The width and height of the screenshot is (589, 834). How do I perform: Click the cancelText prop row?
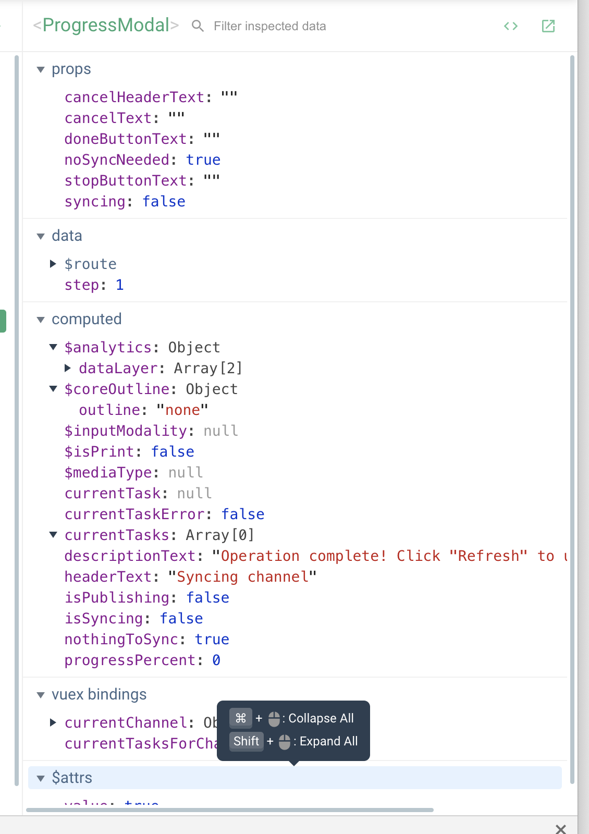(125, 118)
